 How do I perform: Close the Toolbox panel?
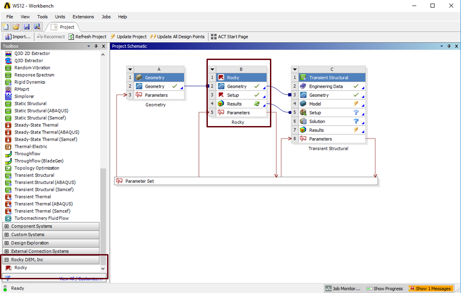[x=103, y=46]
